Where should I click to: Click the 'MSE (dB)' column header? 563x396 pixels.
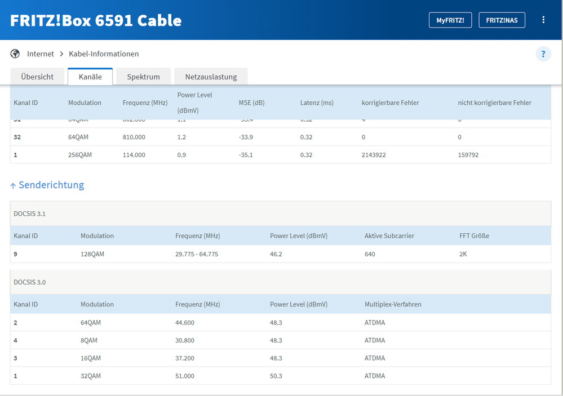click(252, 103)
